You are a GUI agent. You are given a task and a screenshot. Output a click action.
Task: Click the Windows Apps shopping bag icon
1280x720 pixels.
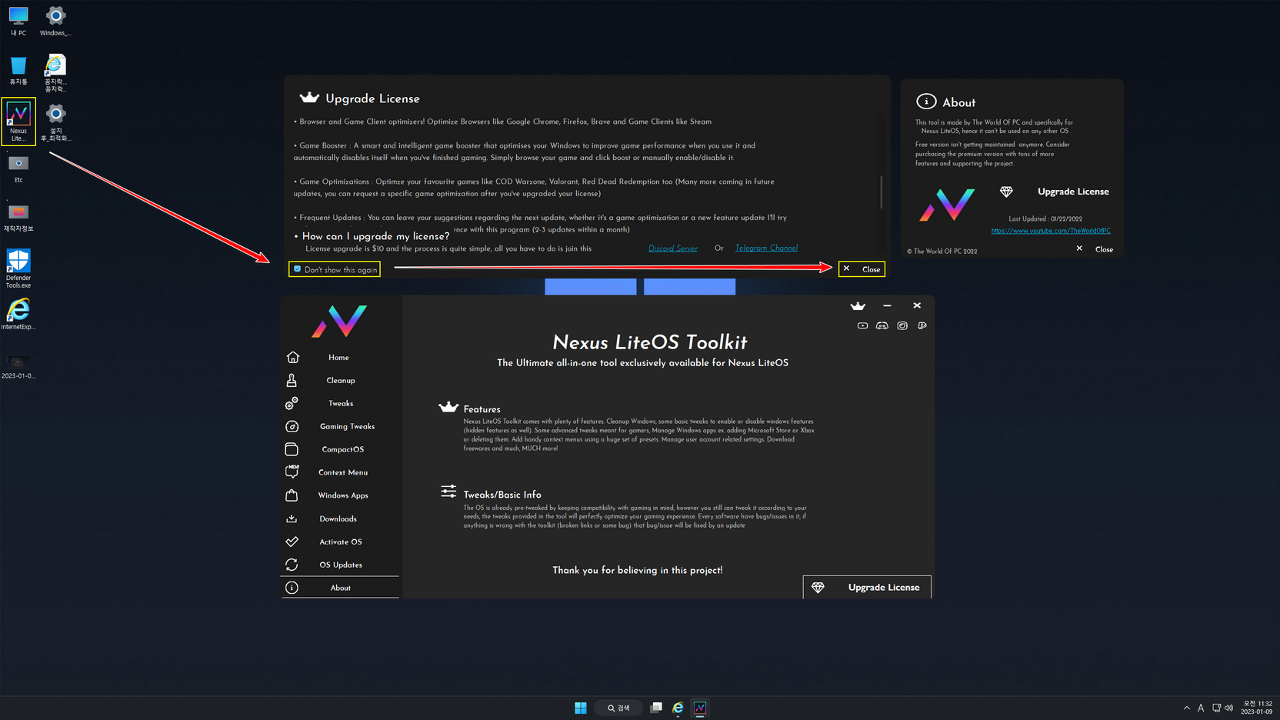[x=292, y=495]
